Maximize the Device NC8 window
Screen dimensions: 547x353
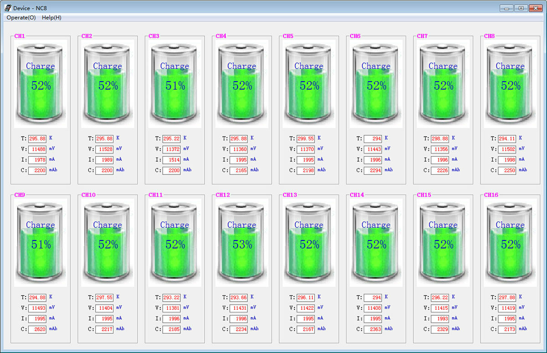coord(521,8)
